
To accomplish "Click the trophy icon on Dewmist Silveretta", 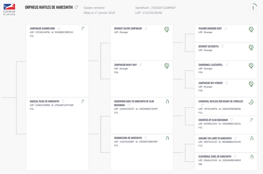I will [251, 47].
